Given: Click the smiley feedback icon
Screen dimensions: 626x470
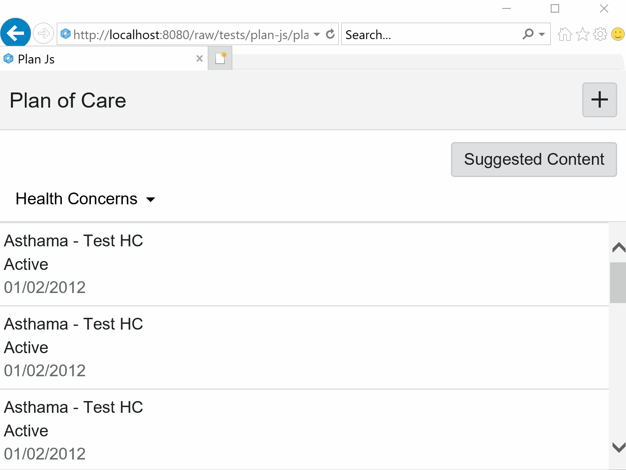Looking at the screenshot, I should pyautogui.click(x=618, y=34).
